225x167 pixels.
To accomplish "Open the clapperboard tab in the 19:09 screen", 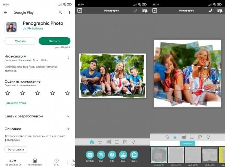I will 125,142.
